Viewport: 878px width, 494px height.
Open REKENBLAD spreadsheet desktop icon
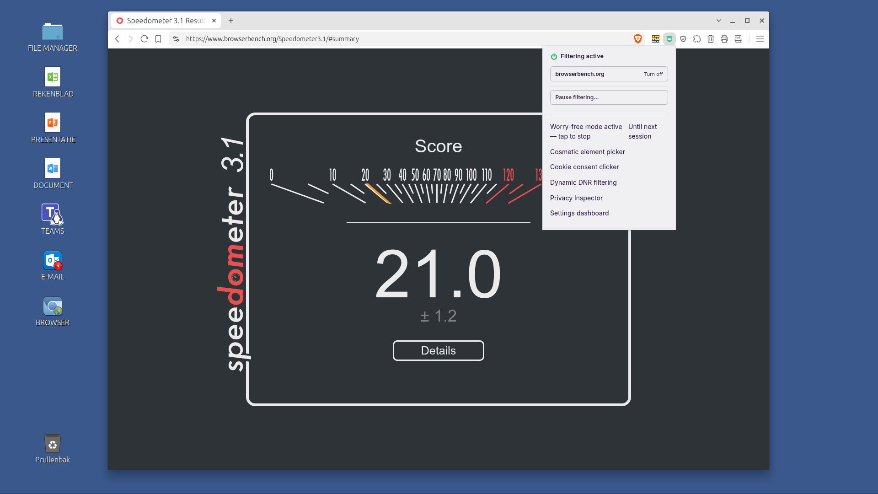[x=53, y=83]
